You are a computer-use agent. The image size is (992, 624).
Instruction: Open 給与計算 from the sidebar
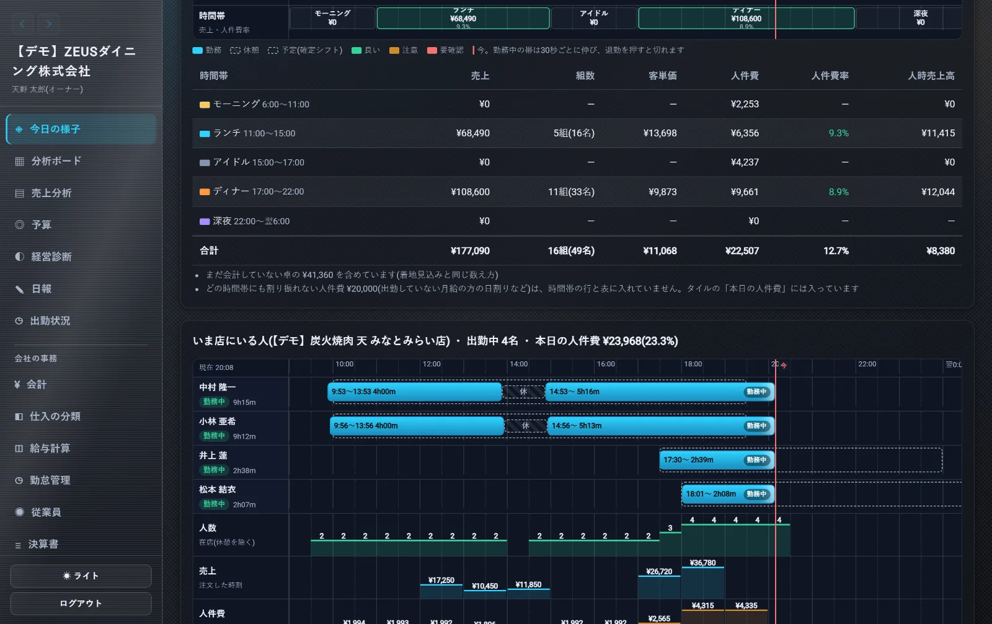coord(81,449)
